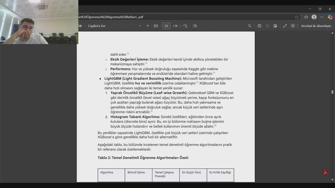Add page to favorites with the star icon
Viewport: 335px width, 188px height.
(297, 17)
